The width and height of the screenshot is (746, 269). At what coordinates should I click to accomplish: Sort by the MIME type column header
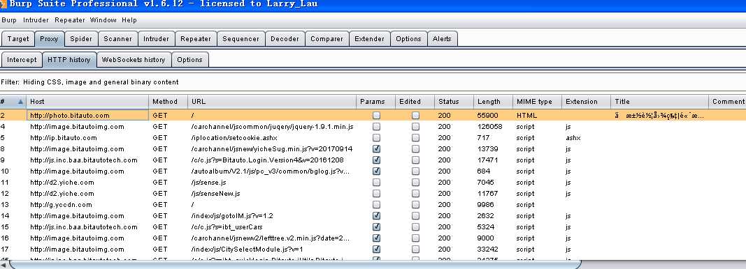tap(537, 102)
